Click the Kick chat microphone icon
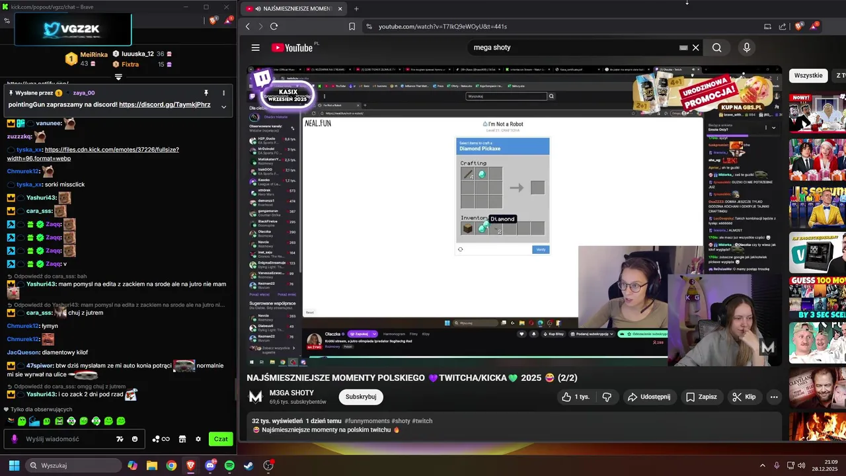 (14, 439)
